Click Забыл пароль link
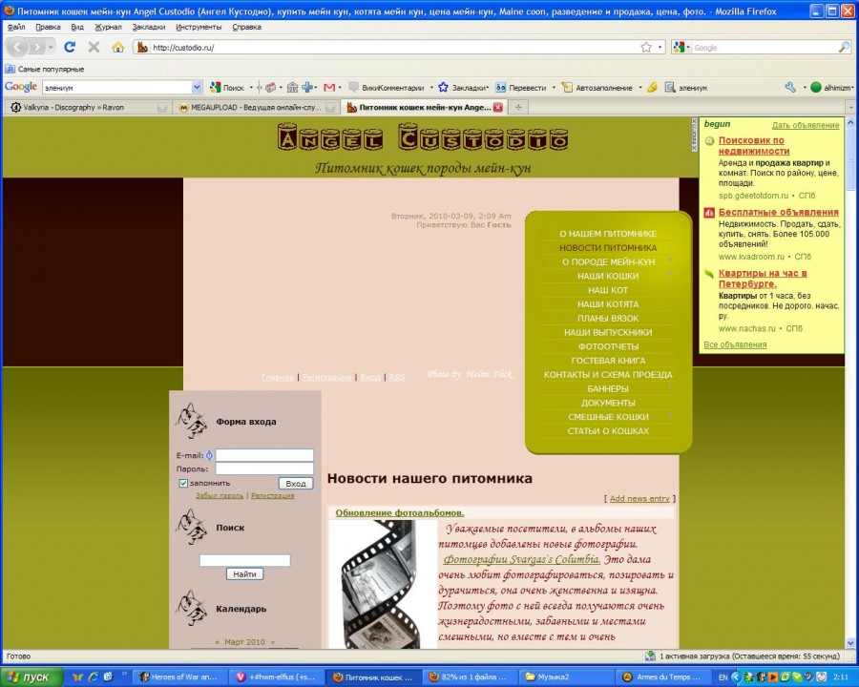 (220, 495)
